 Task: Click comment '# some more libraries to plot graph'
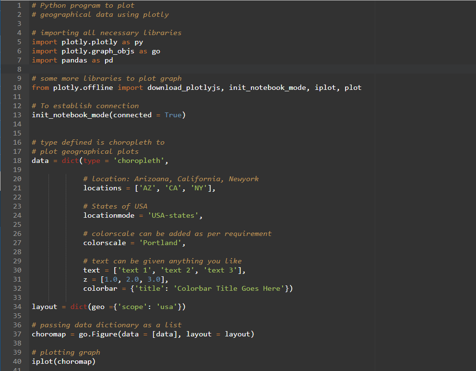[x=107, y=78]
